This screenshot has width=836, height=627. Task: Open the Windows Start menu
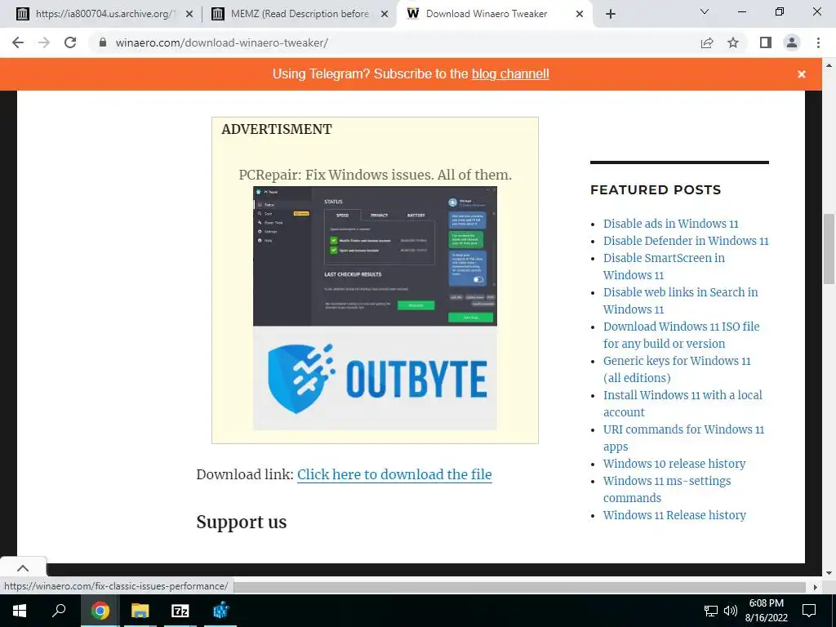tap(20, 611)
